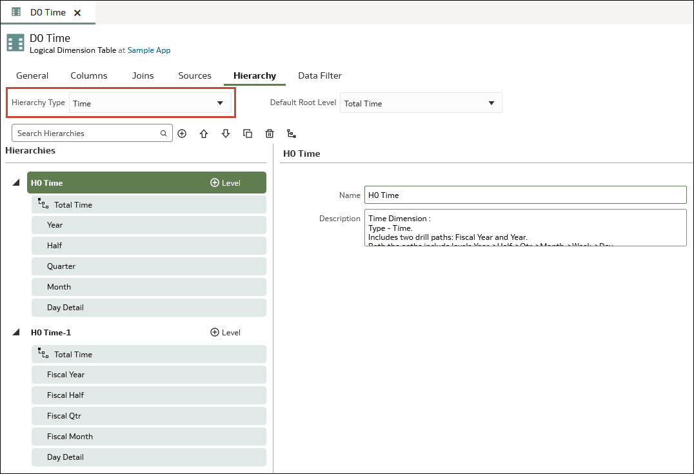This screenshot has width=694, height=474.
Task: Move selected hierarchy up with arrow icon
Action: point(204,133)
